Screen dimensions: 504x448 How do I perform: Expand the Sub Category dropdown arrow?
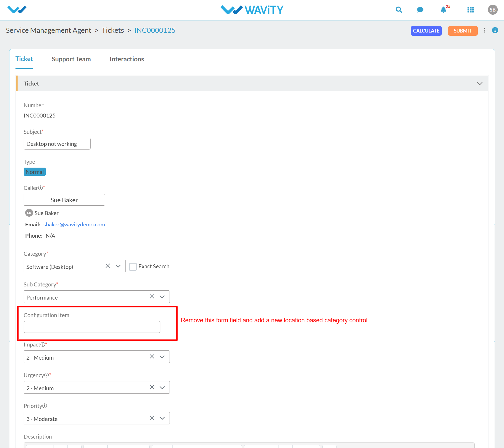[162, 297]
